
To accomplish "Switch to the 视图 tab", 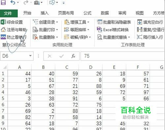I will point(140,13).
